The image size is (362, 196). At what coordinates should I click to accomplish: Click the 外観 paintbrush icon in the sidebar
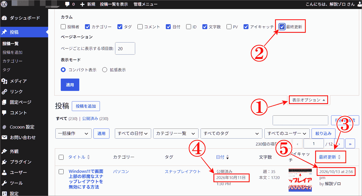tap(4, 151)
